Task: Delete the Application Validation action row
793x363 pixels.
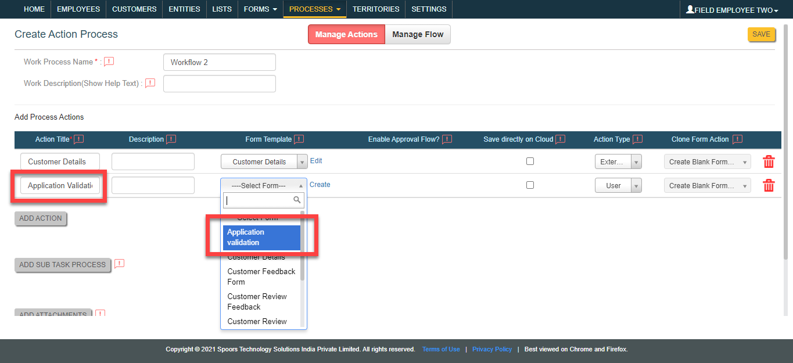Action: coord(768,186)
